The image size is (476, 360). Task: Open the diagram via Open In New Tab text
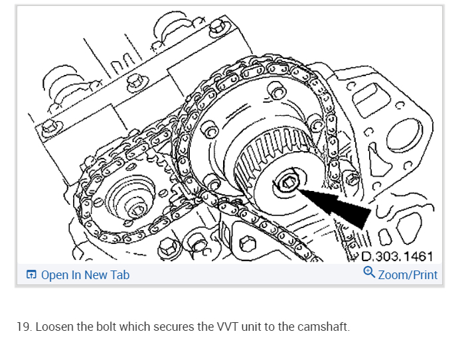point(85,275)
